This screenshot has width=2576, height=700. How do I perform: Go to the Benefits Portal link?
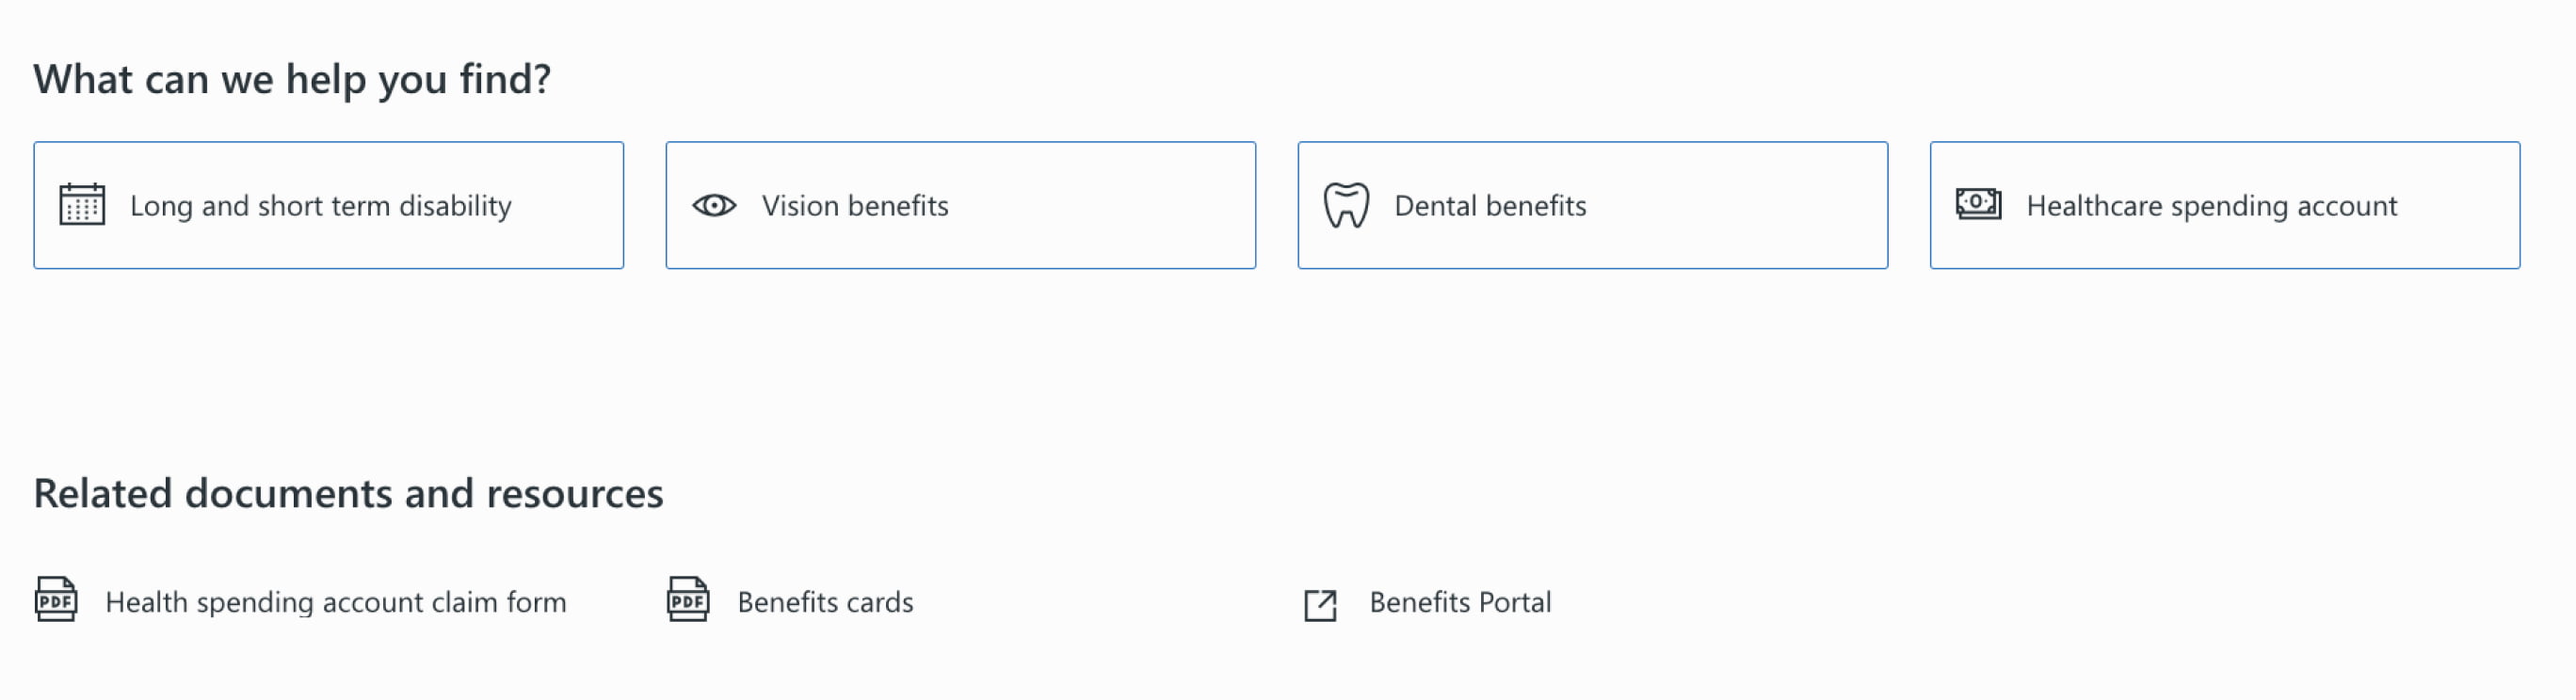(1460, 602)
